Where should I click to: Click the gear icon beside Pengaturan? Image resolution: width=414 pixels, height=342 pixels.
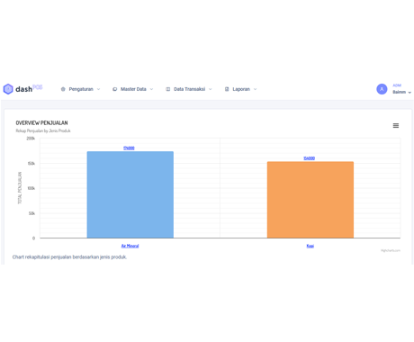[x=63, y=89]
